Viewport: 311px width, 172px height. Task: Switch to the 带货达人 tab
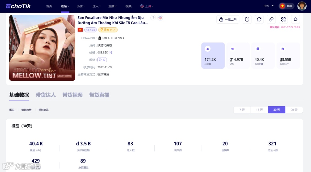pyautogui.click(x=45, y=95)
